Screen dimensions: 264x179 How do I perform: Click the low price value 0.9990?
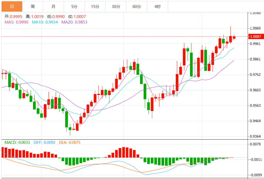[x=58, y=17]
